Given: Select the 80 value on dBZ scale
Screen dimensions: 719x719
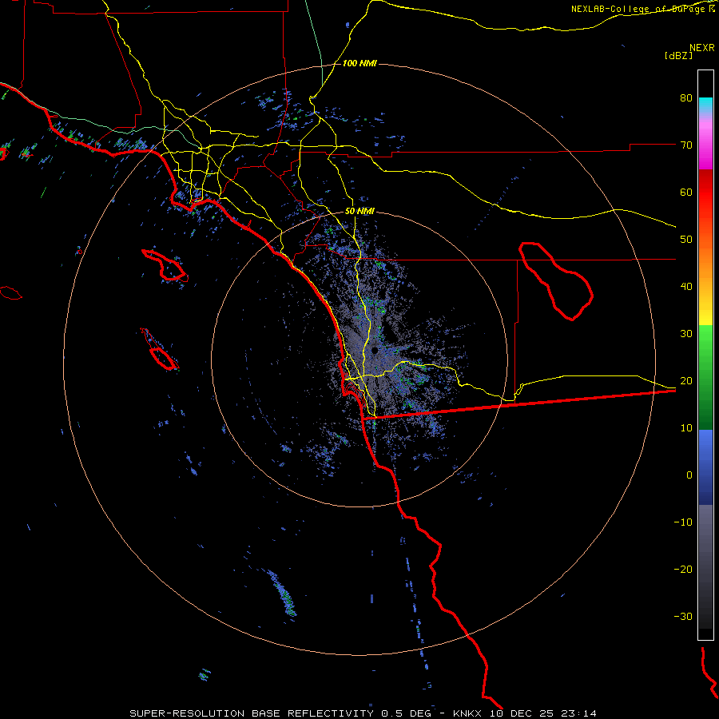Looking at the screenshot, I should point(686,98).
